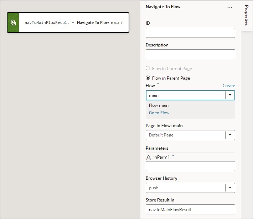Follow the Go to Flow link
Image resolution: width=253 pixels, height=219 pixels.
point(159,113)
